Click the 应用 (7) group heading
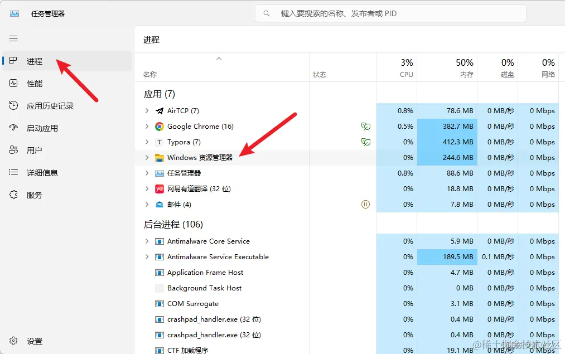565x354 pixels. tap(160, 94)
